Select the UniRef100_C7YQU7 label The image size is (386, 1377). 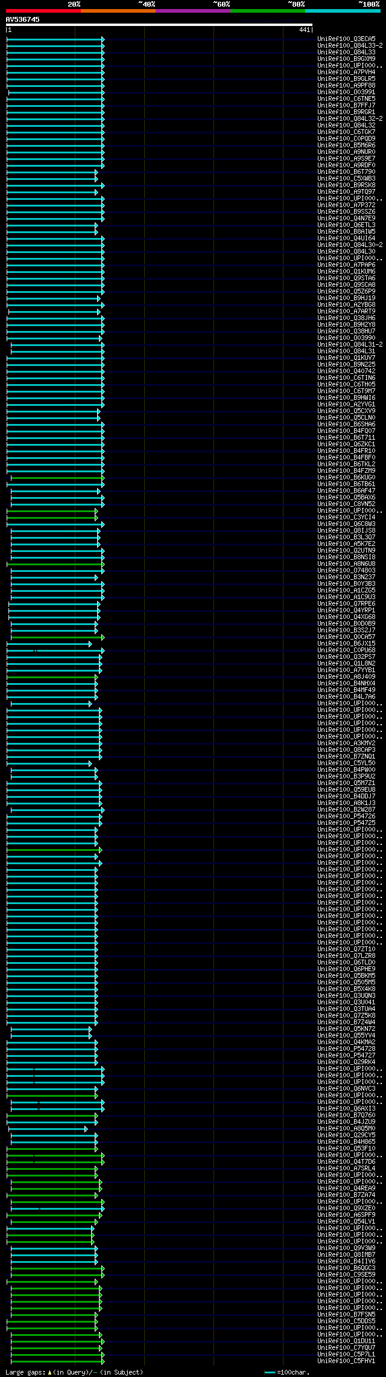[x=346, y=1347]
